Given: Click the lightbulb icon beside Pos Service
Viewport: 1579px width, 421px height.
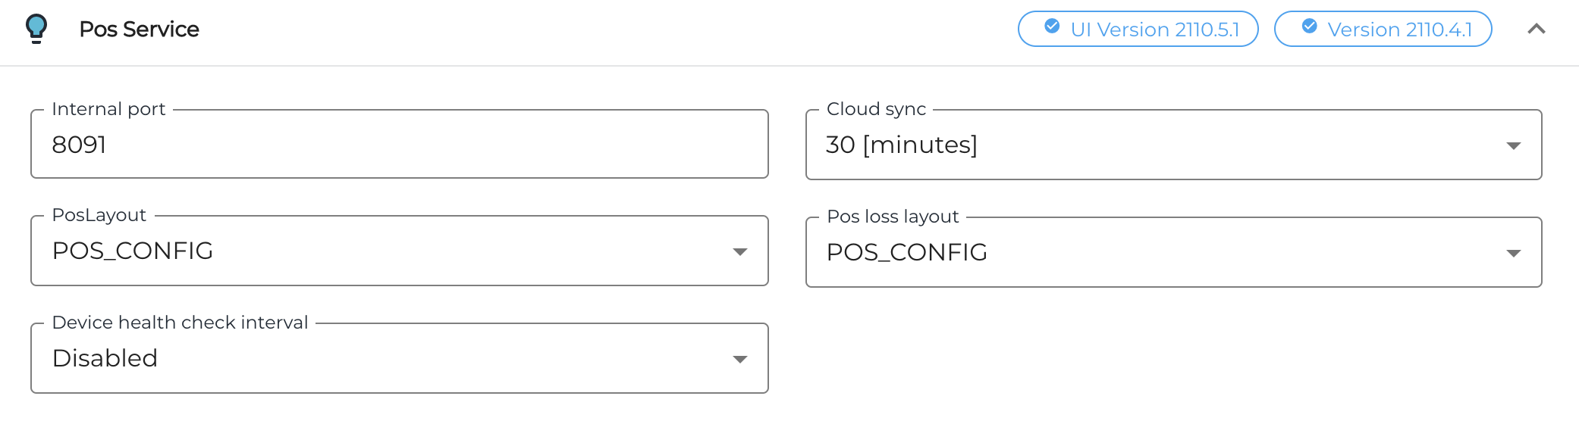Looking at the screenshot, I should pos(36,29).
